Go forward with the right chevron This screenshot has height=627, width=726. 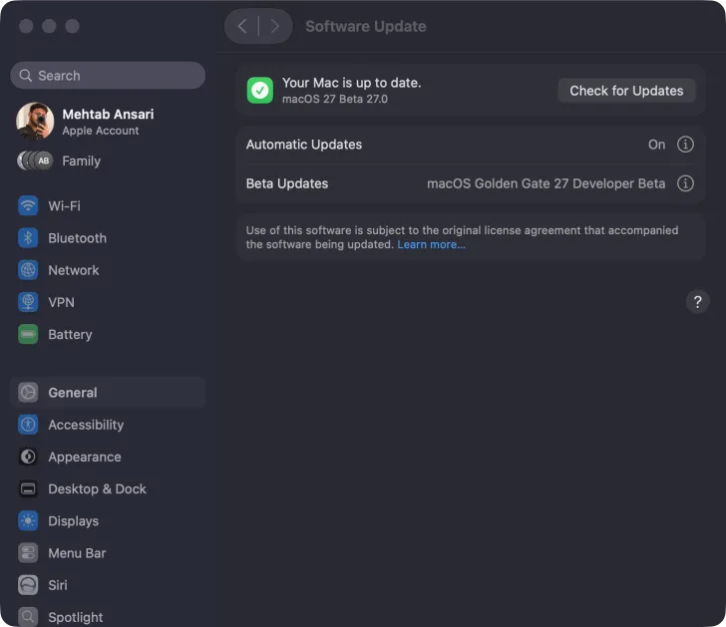[x=275, y=26]
